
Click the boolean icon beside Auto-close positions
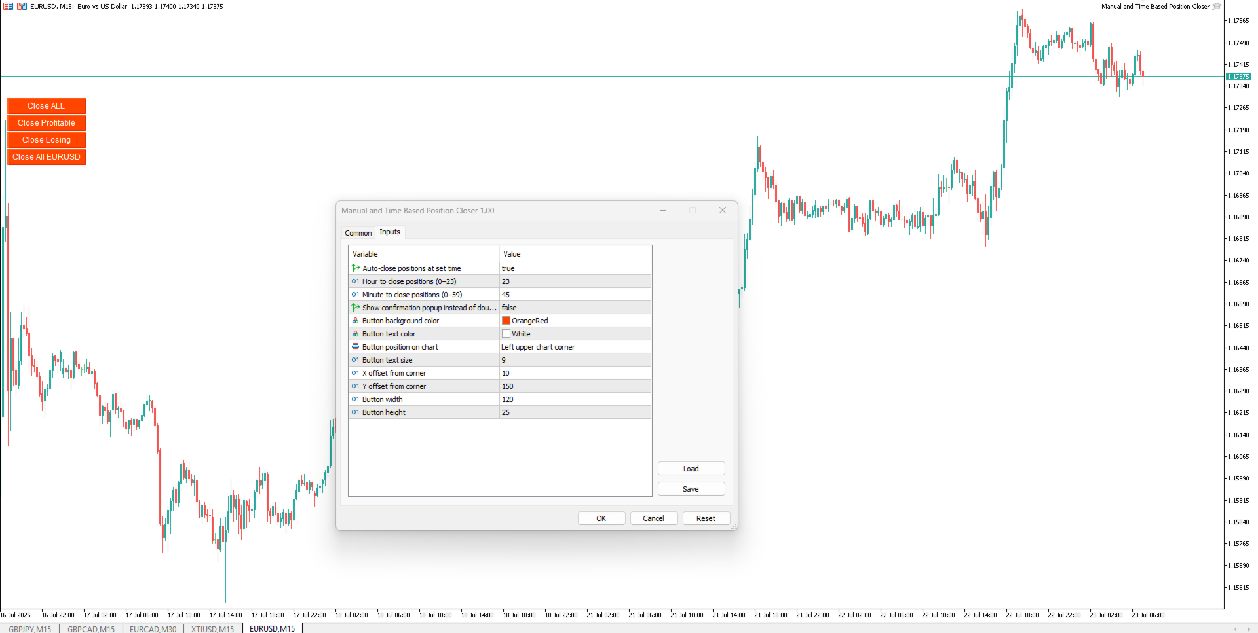pyautogui.click(x=355, y=268)
